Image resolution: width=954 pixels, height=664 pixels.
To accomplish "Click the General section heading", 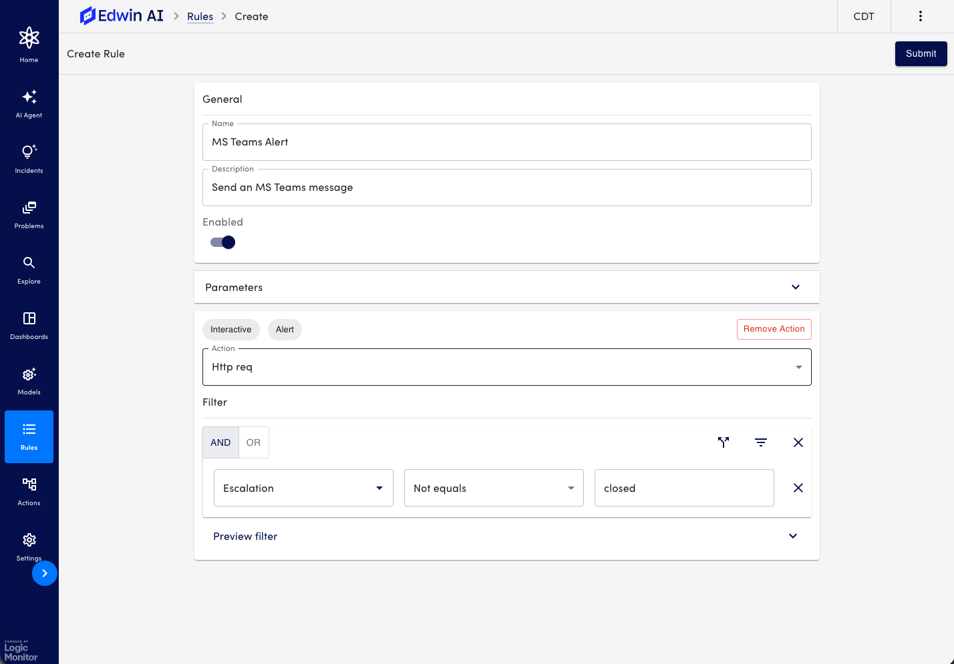I will (222, 99).
